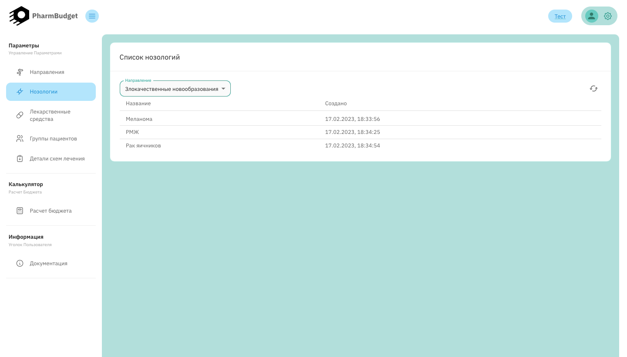Click the date 17.02.2023, 18:34:25
This screenshot has height=357, width=627.
coord(353,132)
